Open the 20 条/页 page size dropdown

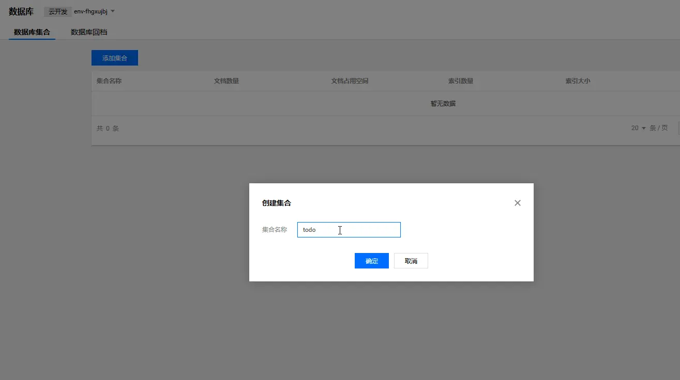639,128
